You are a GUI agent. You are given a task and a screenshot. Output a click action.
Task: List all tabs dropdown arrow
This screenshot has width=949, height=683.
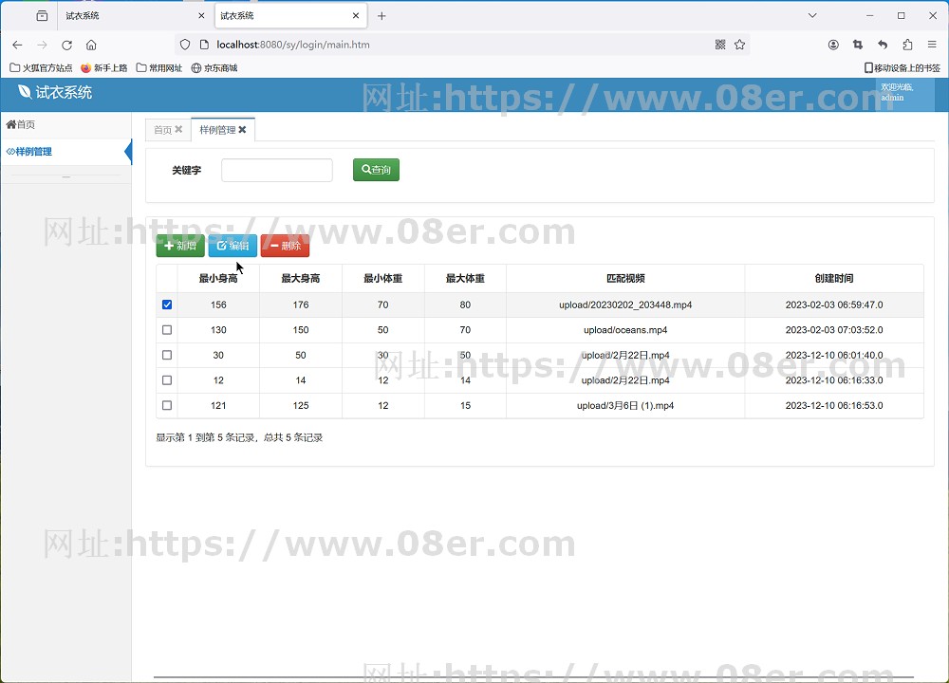812,16
